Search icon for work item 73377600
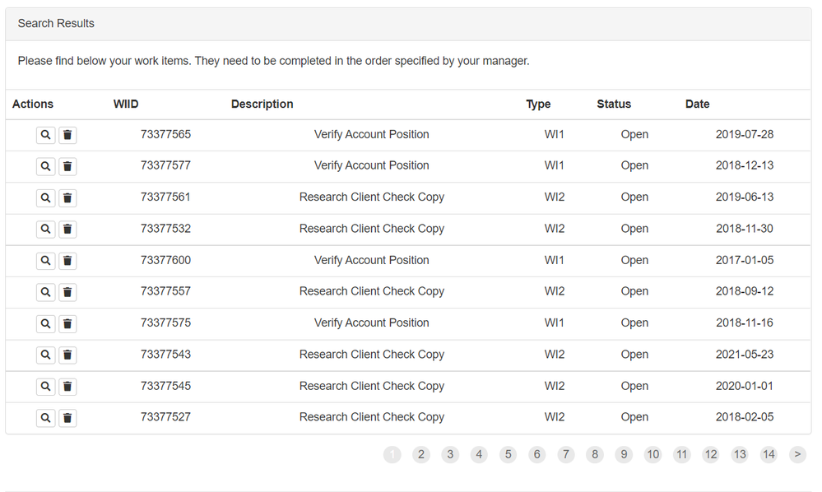Image resolution: width=822 pixels, height=492 pixels. (x=46, y=261)
